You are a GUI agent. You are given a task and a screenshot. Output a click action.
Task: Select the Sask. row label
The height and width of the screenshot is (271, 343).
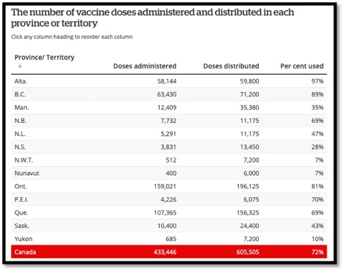21,226
